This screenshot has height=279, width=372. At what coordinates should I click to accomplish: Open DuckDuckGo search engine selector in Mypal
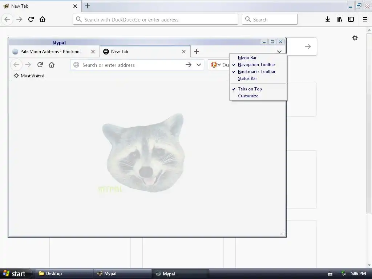coord(216,65)
